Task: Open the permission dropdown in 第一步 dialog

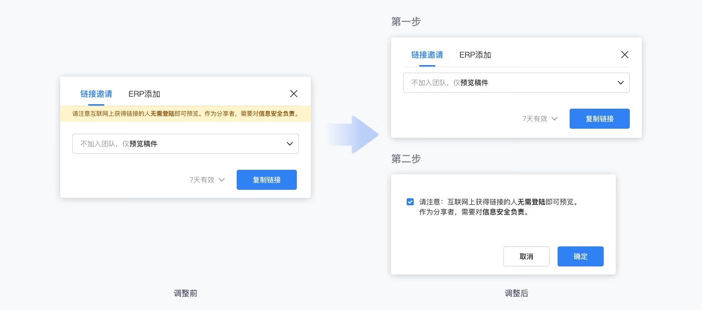Action: [x=516, y=83]
